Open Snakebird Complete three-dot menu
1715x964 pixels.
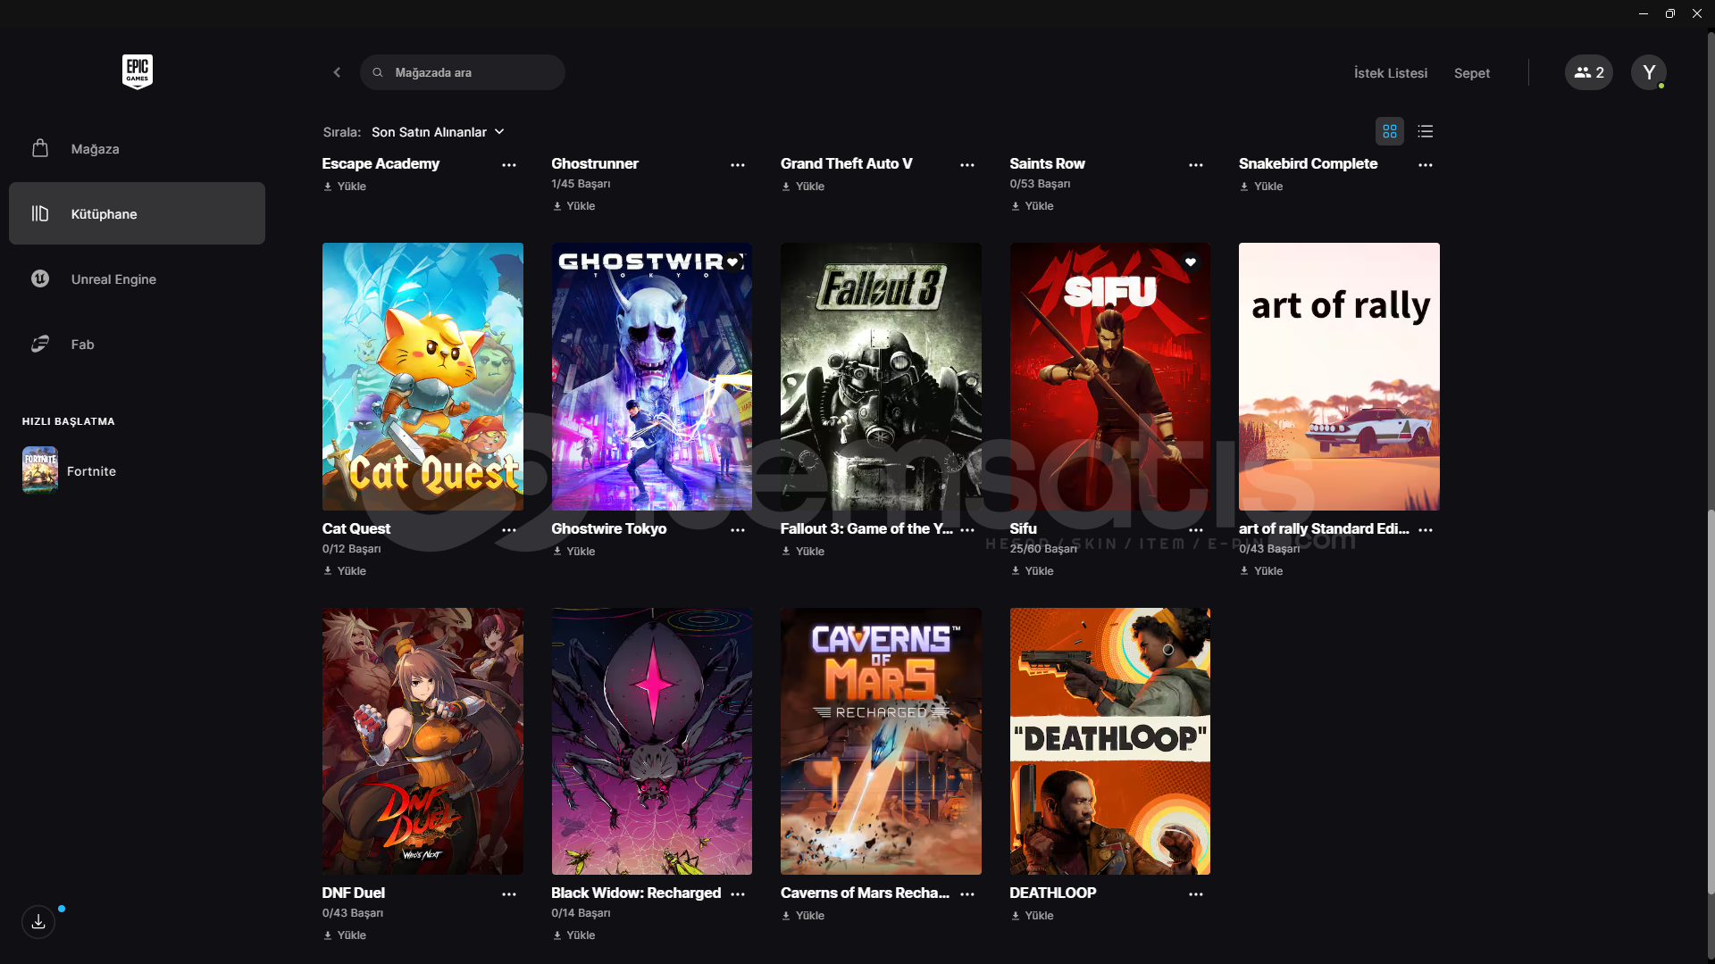tap(1426, 165)
